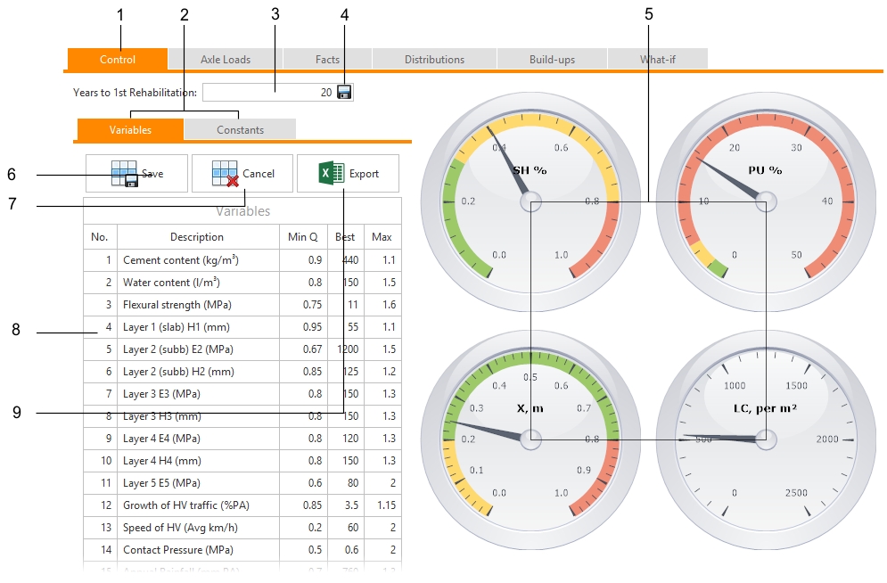Click the Excel icon on Export button

point(332,174)
